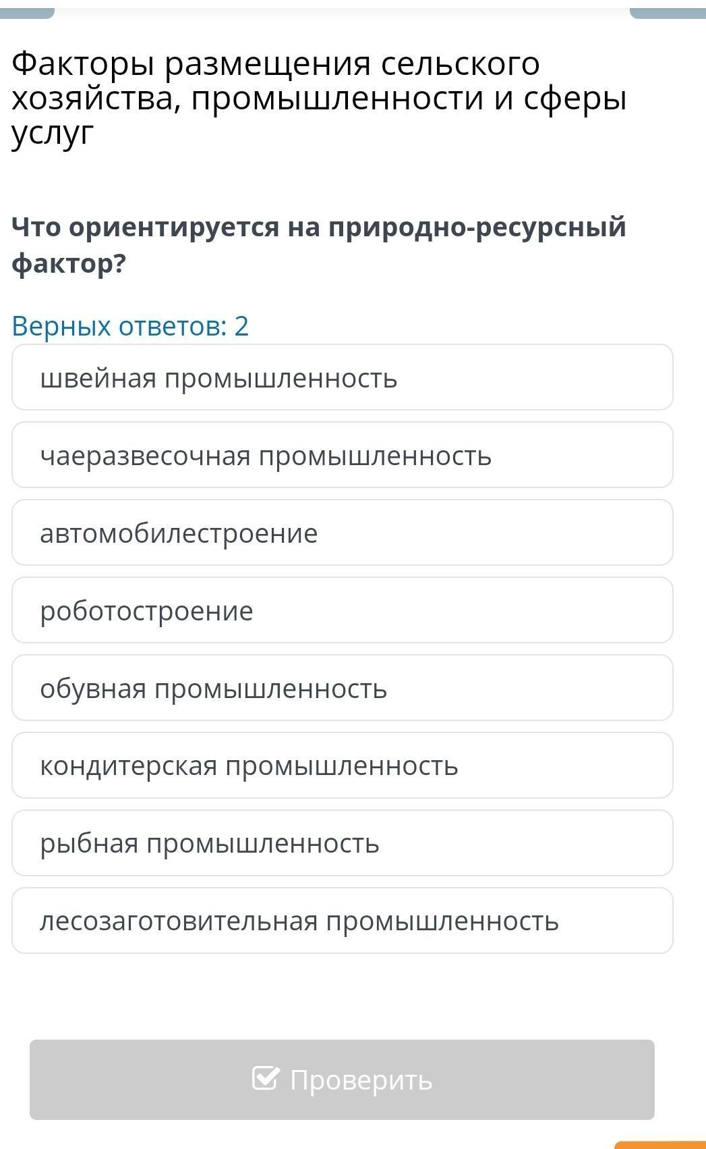Viewport: 706px width, 1149px height.
Task: Click the checkmark icon beside Проверить
Action: click(x=264, y=1079)
